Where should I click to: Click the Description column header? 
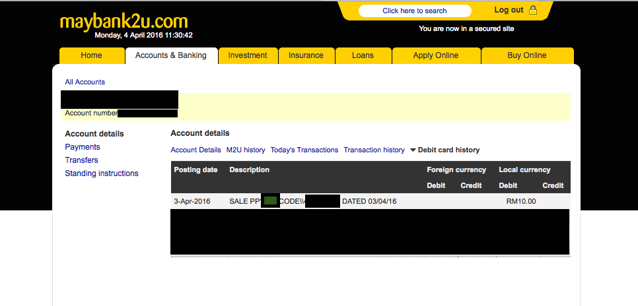pos(250,170)
